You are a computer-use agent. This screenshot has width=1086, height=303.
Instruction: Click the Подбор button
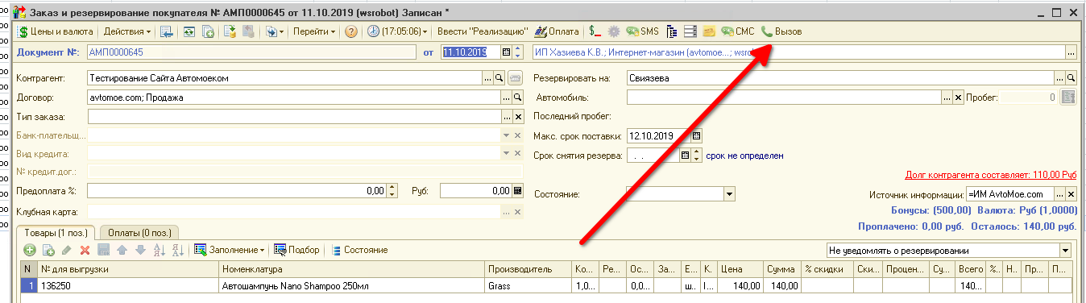tap(297, 251)
